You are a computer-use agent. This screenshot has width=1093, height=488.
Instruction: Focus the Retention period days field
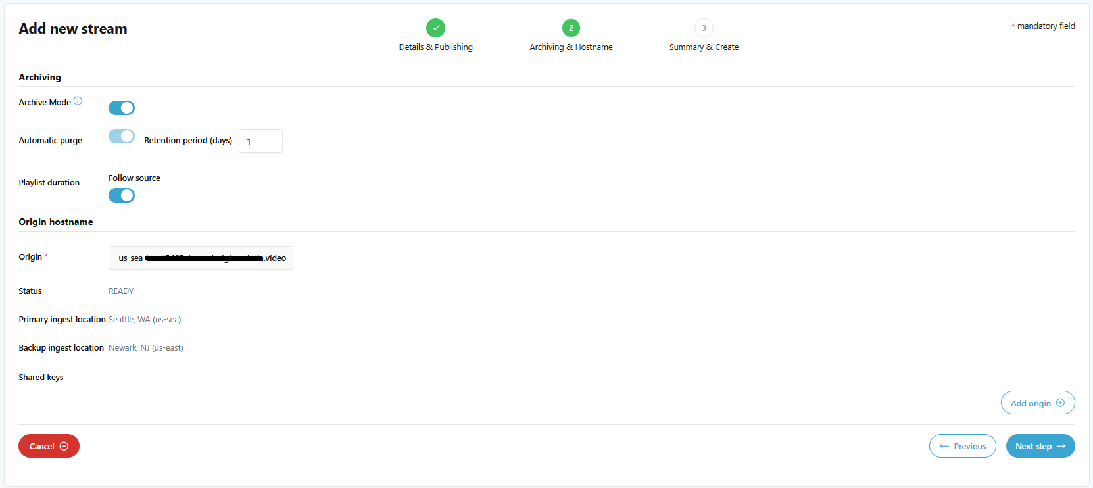pos(260,141)
